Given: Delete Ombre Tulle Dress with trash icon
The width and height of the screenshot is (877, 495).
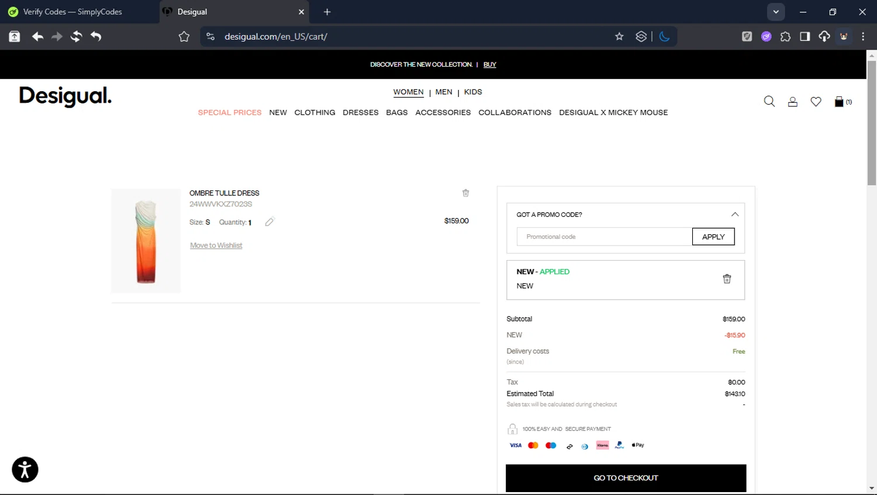Looking at the screenshot, I should [466, 193].
